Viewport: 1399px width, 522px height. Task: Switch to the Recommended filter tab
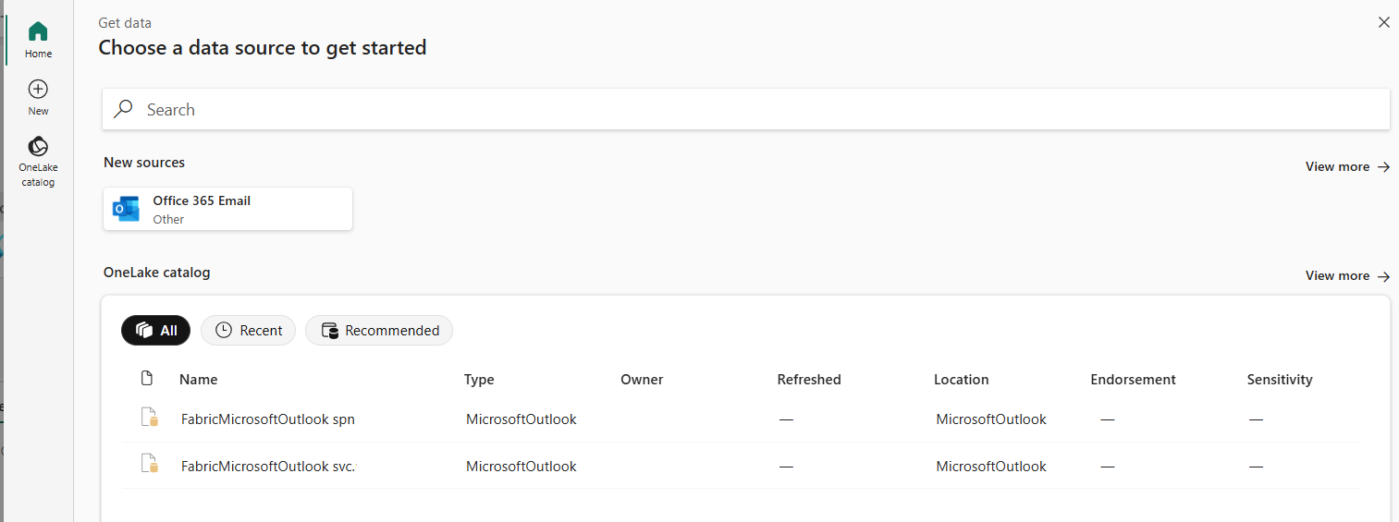[379, 330]
